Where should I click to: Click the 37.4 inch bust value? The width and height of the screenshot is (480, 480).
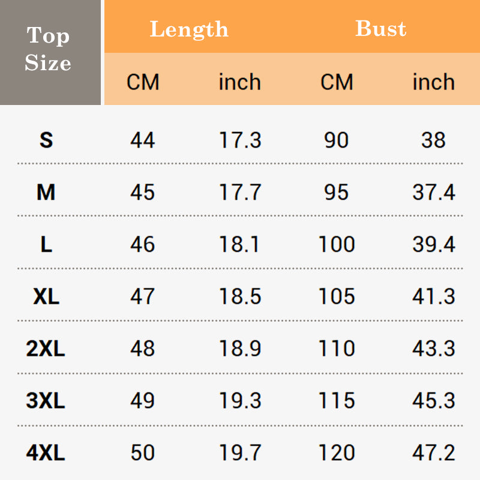pos(433,192)
